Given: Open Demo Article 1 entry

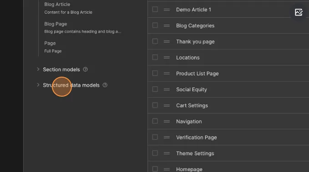Looking at the screenshot, I should pos(193,10).
